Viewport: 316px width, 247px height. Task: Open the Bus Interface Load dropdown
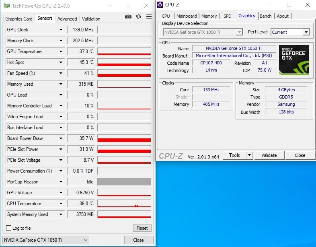(x=61, y=128)
